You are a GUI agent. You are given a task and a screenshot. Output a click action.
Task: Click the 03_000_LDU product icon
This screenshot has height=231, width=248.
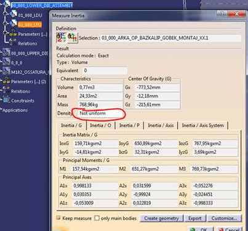tap(14, 23)
